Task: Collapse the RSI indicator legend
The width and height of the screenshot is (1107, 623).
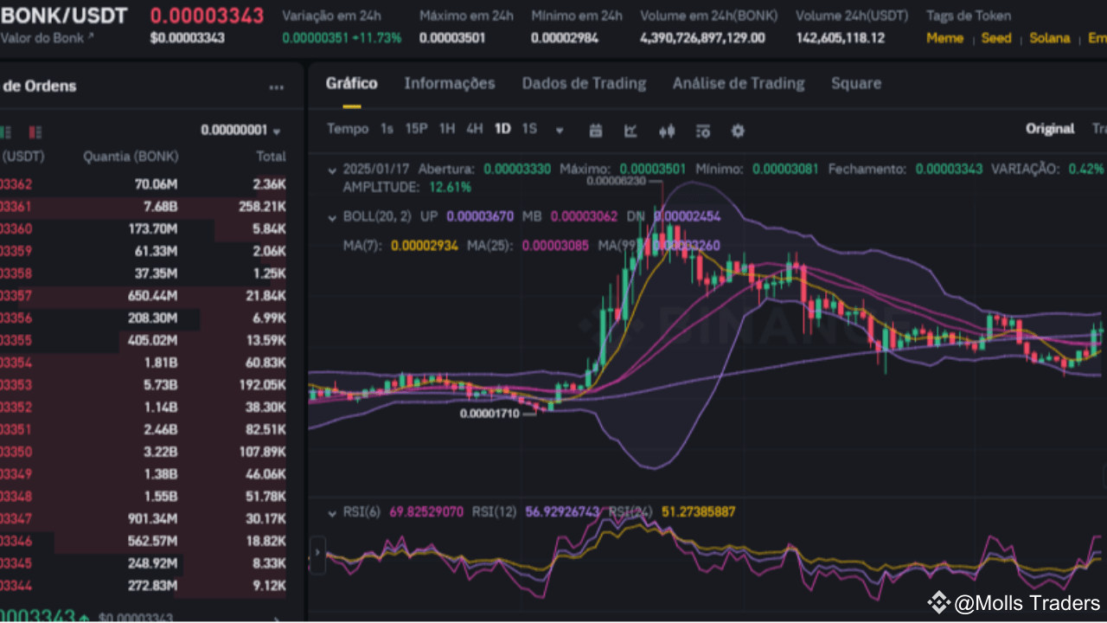Action: (332, 513)
